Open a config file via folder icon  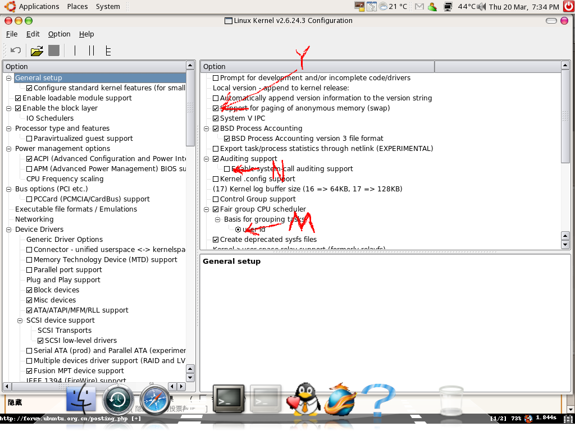(x=36, y=51)
